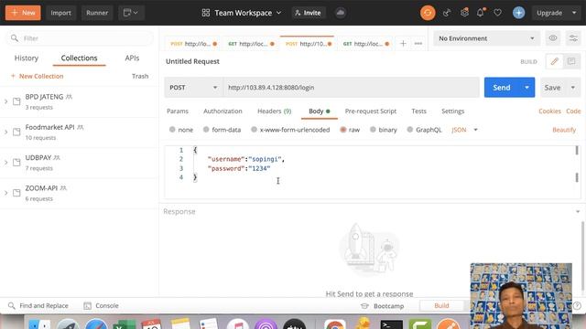This screenshot has height=329, width=586.
Task: Open the request Settings tab
Action: [452, 111]
